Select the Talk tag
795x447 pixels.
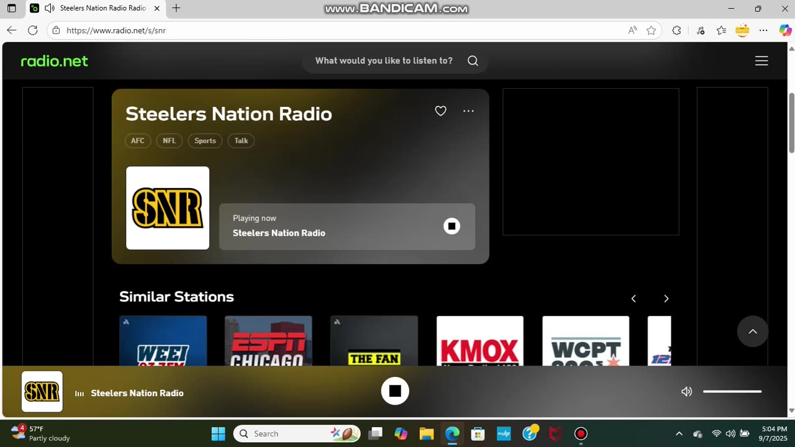(241, 141)
